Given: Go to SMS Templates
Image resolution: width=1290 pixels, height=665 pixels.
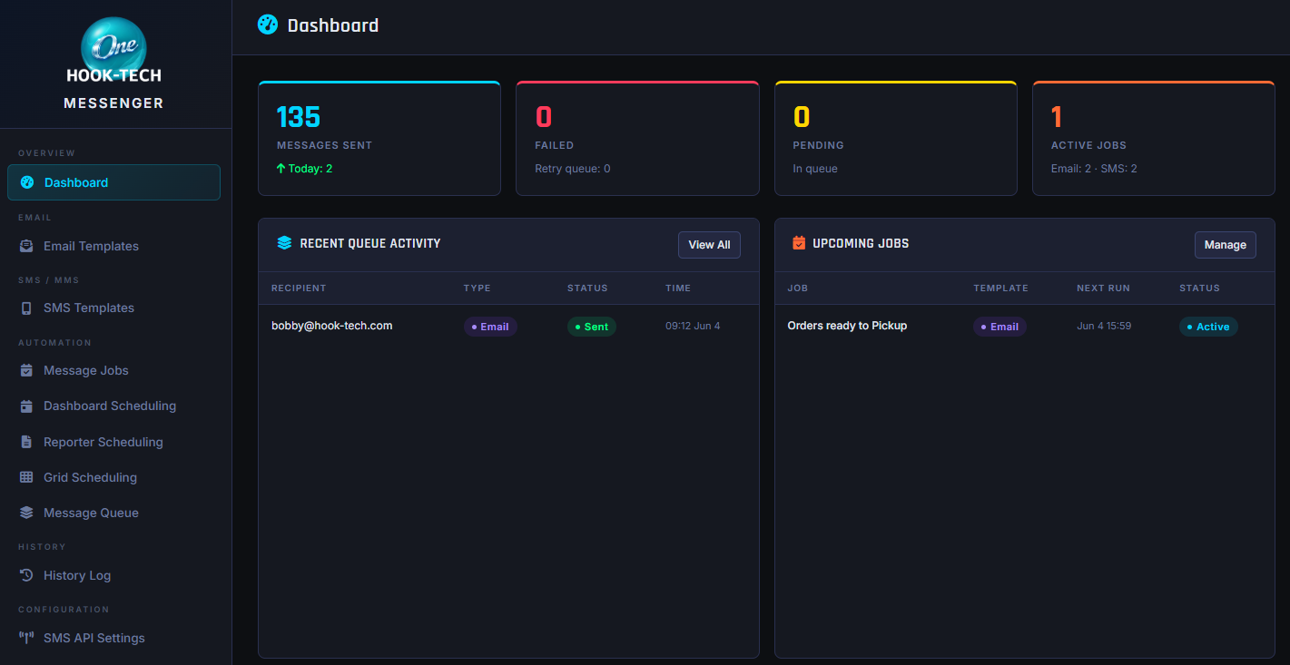Looking at the screenshot, I should pos(113,308).
